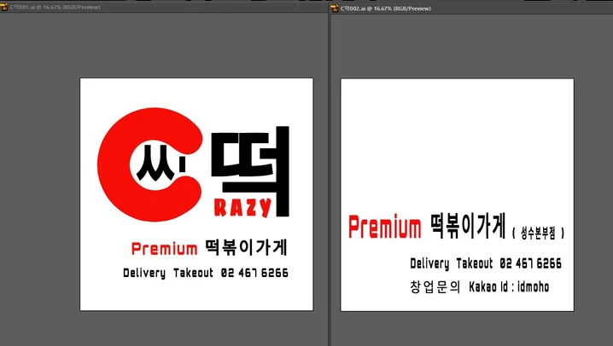Click the divider between the two document windows

tap(329, 170)
